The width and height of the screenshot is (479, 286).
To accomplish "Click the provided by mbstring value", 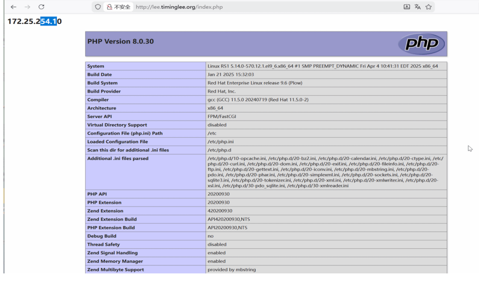I will pyautogui.click(x=232, y=269).
